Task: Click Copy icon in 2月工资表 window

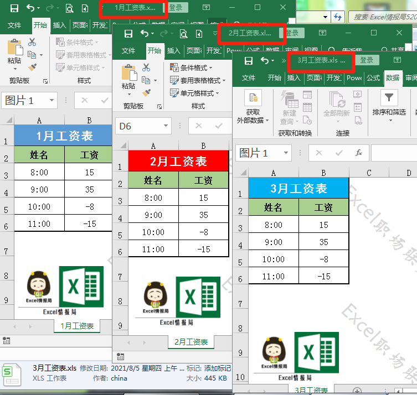Action: point(146,80)
